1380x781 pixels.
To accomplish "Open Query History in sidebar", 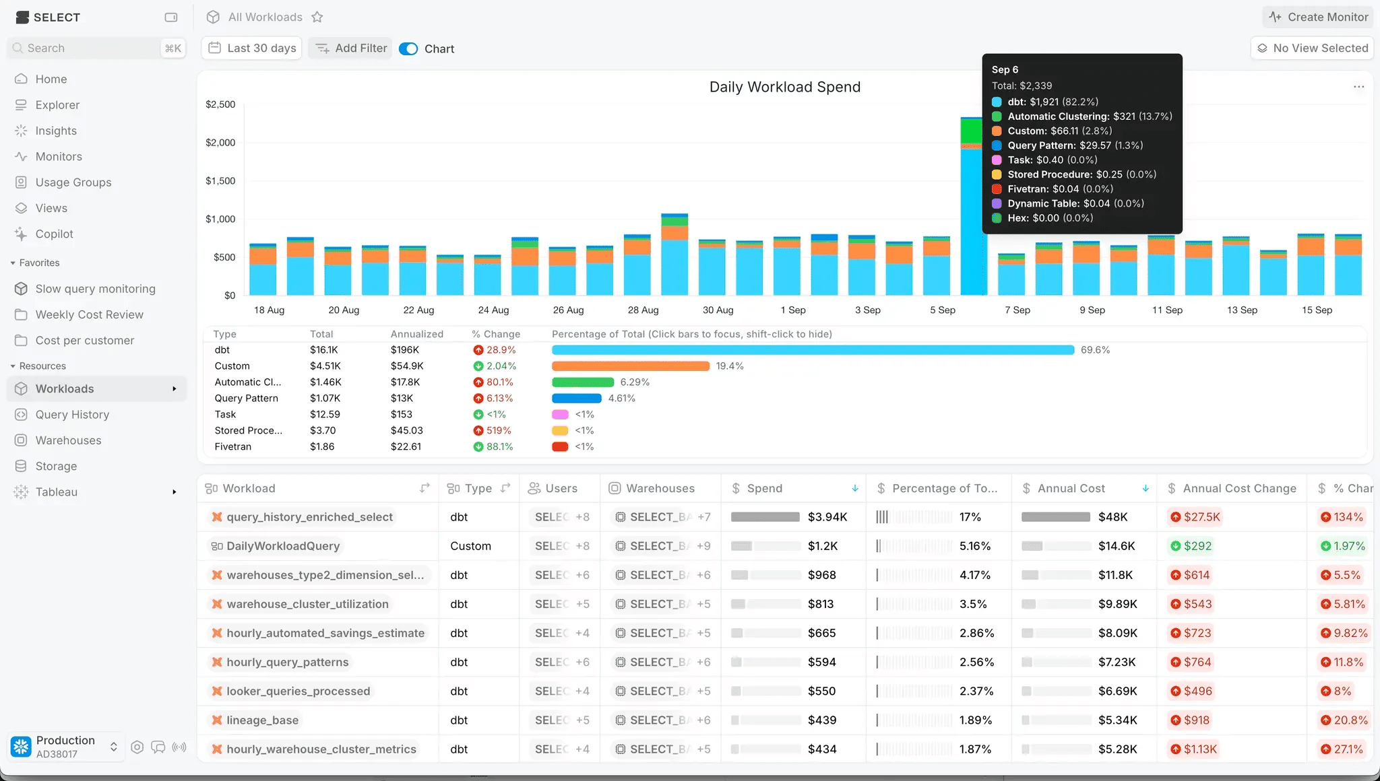I will [x=72, y=415].
